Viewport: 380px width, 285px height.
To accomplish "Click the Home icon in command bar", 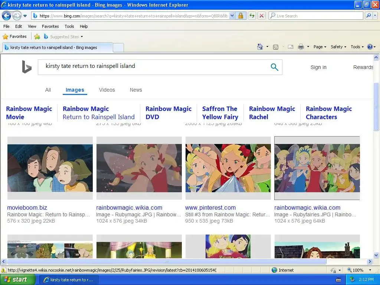I will tap(260, 47).
